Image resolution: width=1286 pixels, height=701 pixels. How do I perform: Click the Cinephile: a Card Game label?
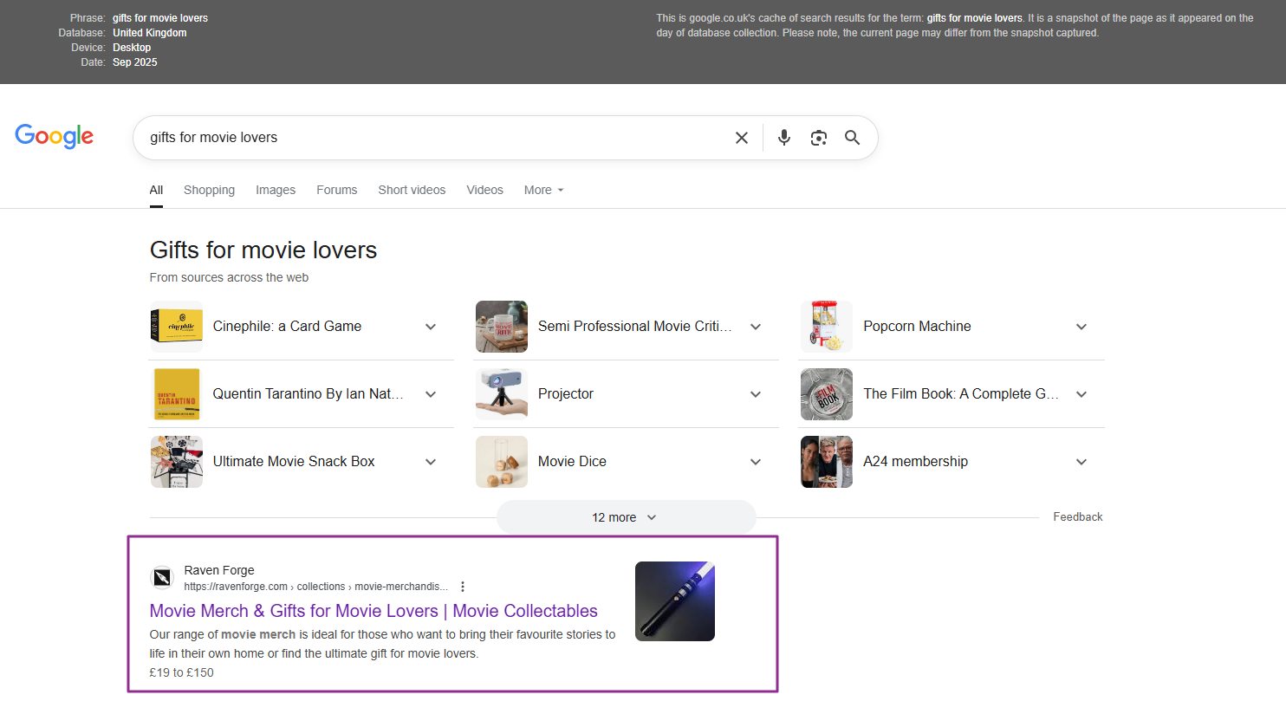(287, 327)
